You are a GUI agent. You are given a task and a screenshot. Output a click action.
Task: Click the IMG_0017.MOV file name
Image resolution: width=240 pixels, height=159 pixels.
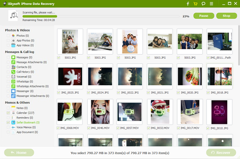click(190, 128)
